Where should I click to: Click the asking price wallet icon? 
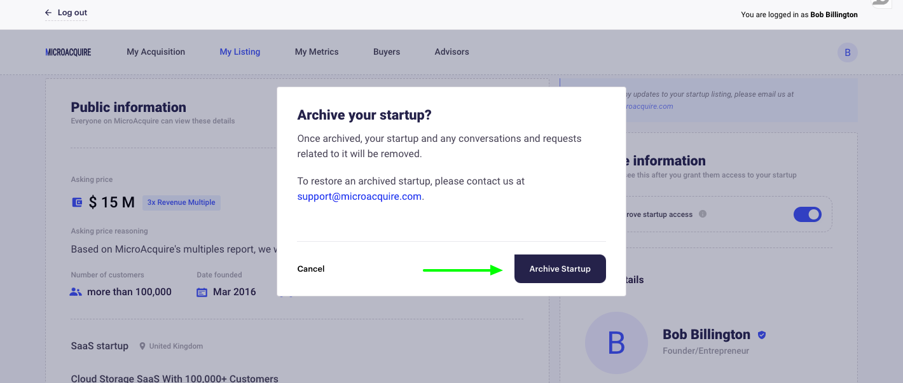(x=77, y=202)
